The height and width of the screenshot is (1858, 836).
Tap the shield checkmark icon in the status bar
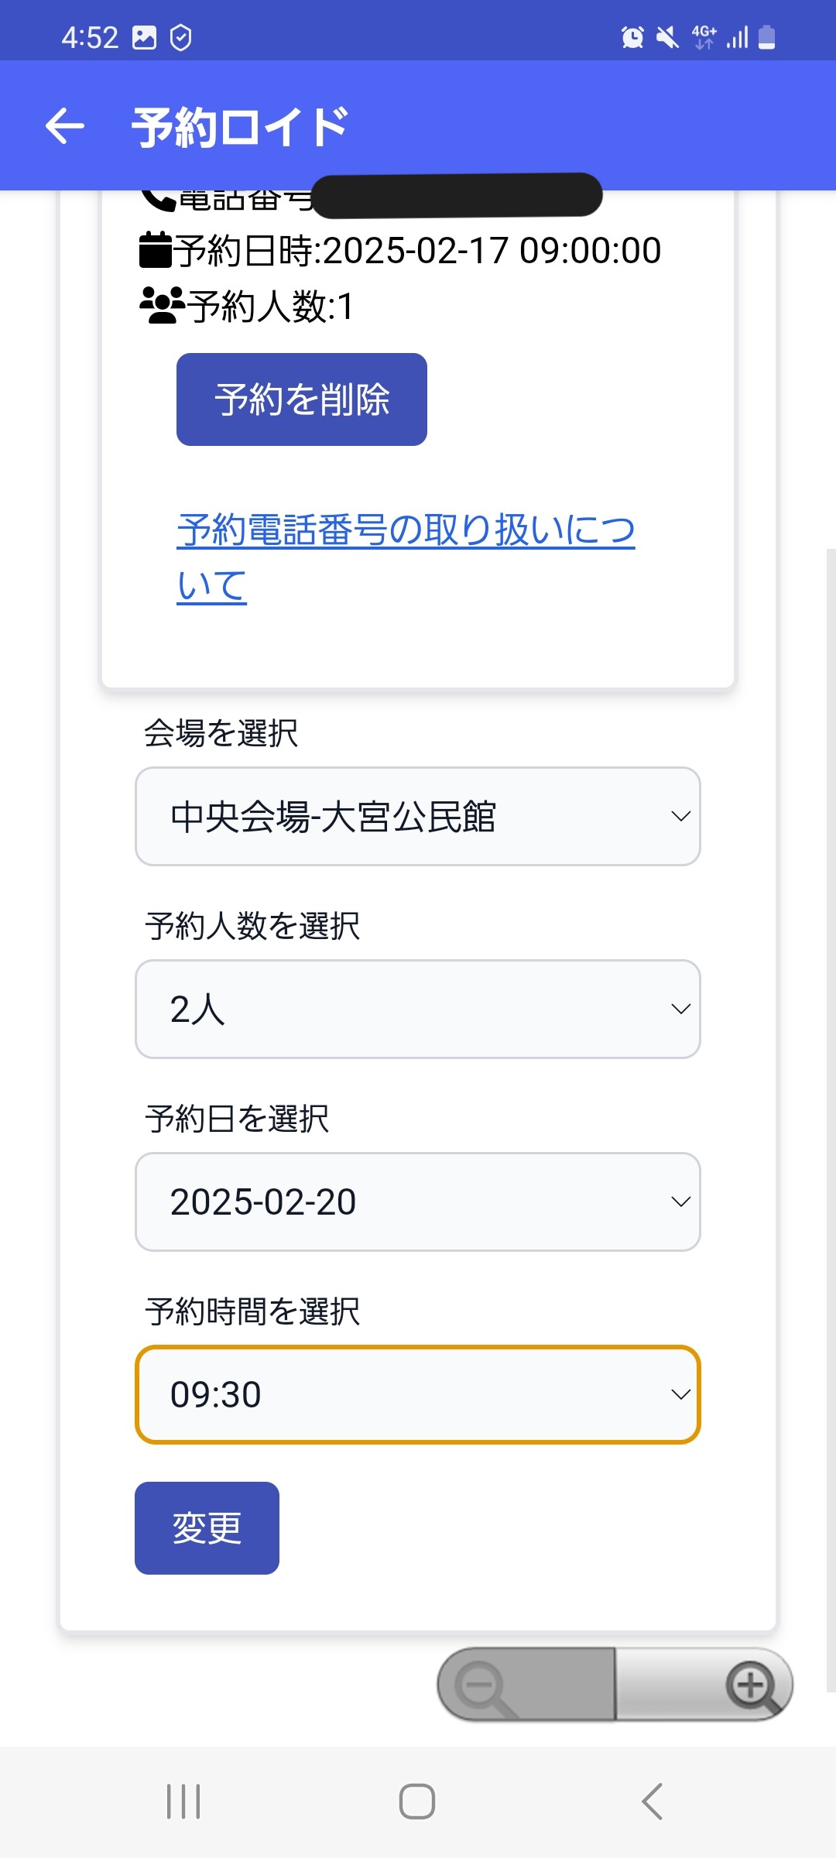(180, 35)
